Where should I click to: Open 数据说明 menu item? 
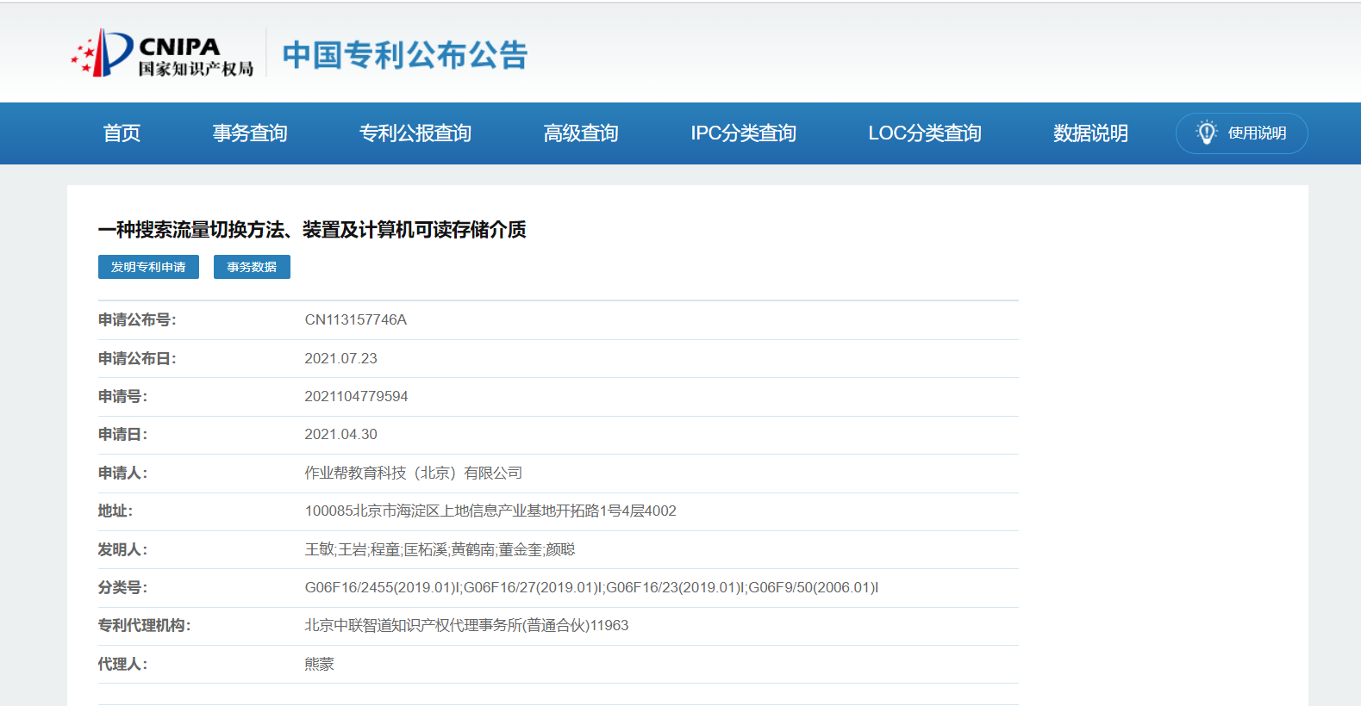pyautogui.click(x=1089, y=133)
